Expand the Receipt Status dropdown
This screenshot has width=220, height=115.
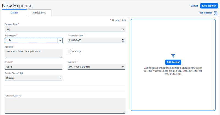[x=60, y=78]
